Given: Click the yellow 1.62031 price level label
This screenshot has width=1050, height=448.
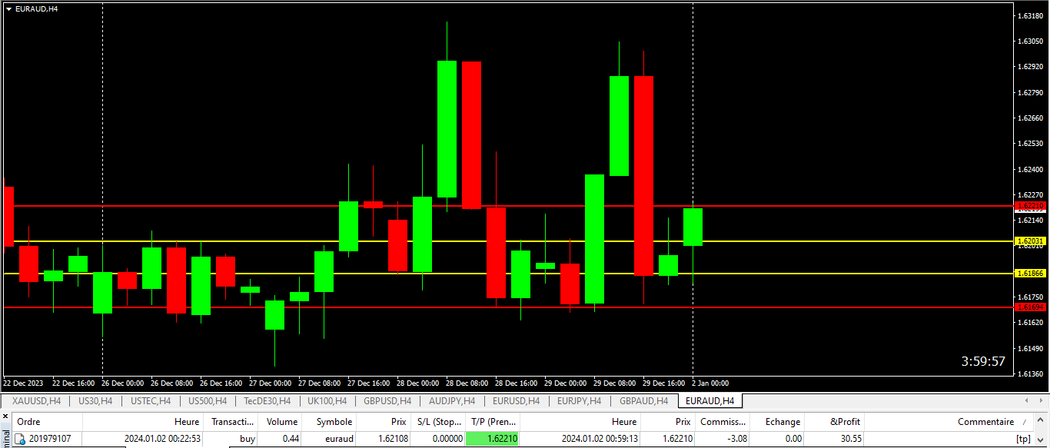Looking at the screenshot, I should 1029,241.
